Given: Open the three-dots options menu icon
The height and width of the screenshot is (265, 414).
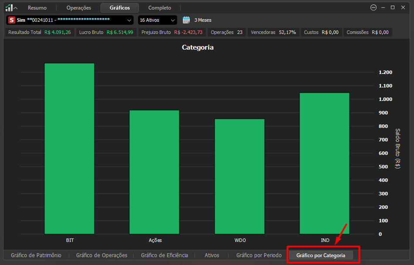Looking at the screenshot, I should click(374, 8).
